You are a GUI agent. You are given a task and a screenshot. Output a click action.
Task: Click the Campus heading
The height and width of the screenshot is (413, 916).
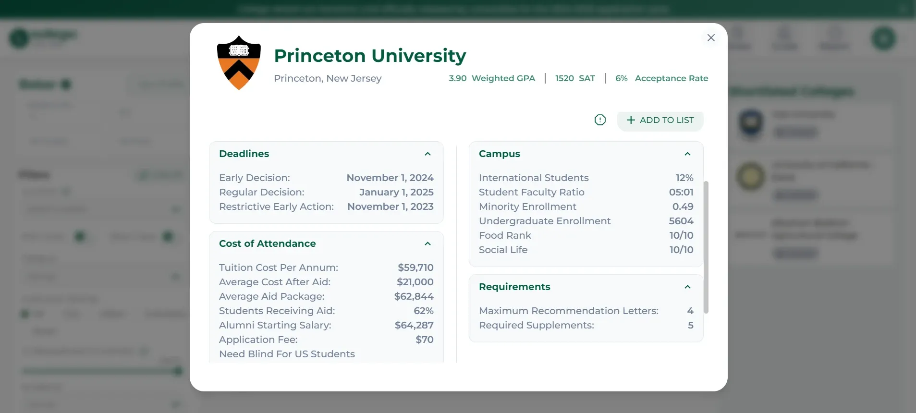click(500, 154)
